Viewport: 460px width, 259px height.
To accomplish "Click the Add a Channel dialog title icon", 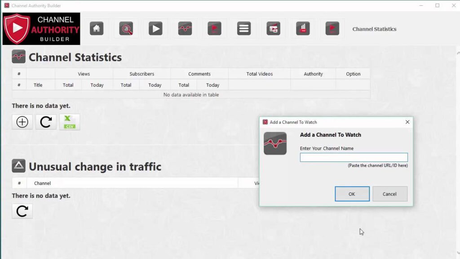I will pos(265,122).
